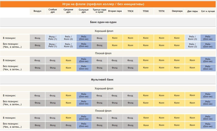The height and width of the screenshot is (131, 217).
Task: Click the 'ТПТК' column header
Action: [x=162, y=11]
